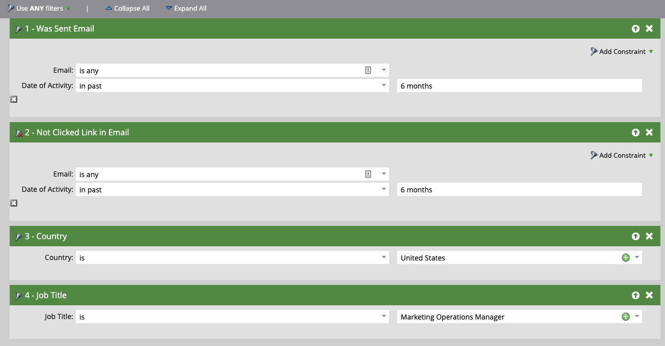This screenshot has height=346, width=665.
Task: Open the email picker icon in Was Sent Email
Action: click(368, 70)
